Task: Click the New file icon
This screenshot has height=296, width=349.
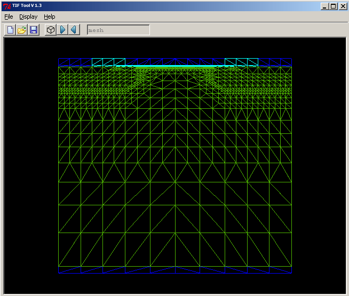Action: [x=10, y=30]
